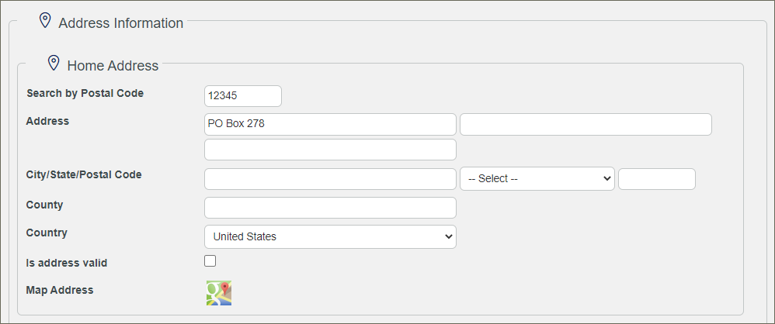Screen dimensions: 775x324
Task: Click the "County" field label
Action: tap(45, 205)
